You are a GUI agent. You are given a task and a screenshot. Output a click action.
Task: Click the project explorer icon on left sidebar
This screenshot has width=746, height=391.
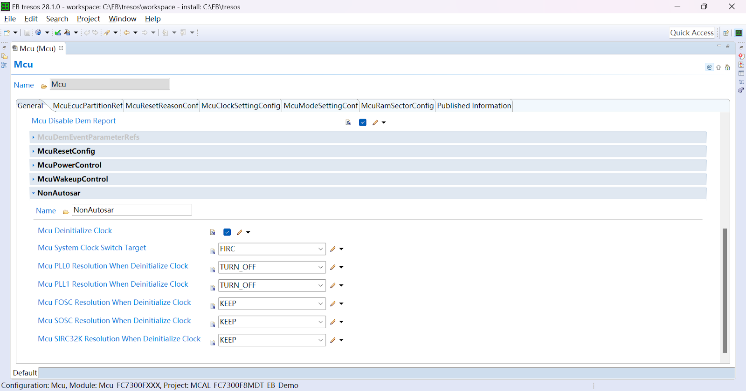pos(4,56)
